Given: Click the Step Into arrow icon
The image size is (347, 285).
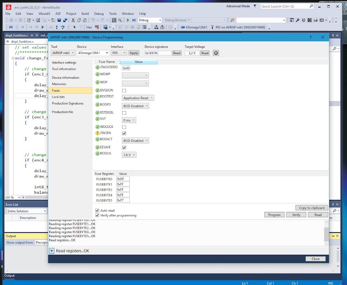Looking at the screenshot, I should (57, 27).
